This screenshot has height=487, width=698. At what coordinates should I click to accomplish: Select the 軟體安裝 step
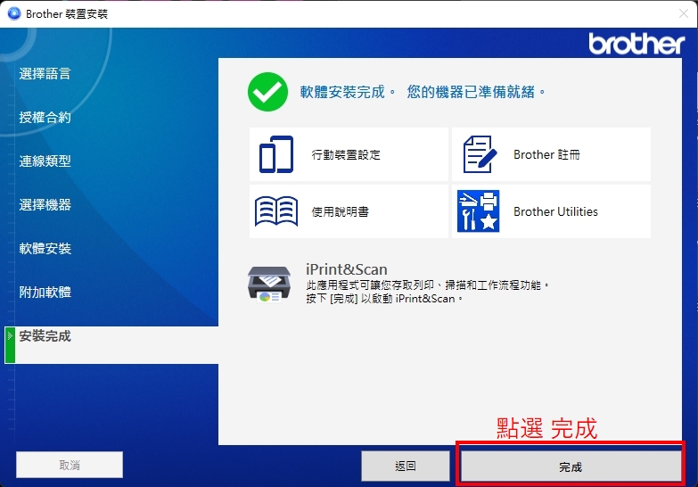[x=45, y=248]
